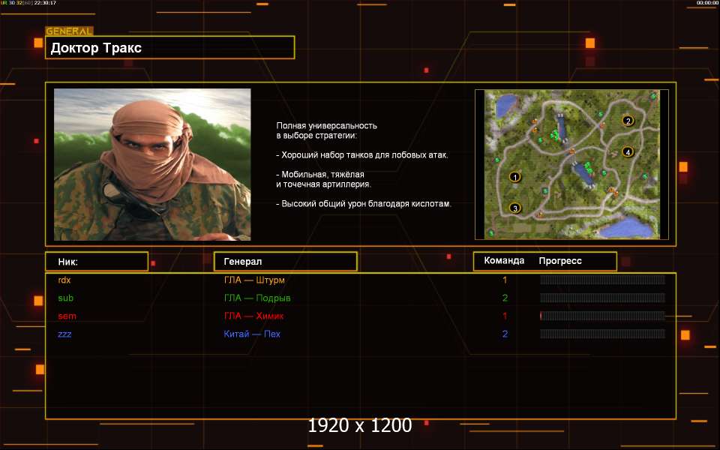
Task: Select the Прогресс column header
Action: tap(560, 261)
